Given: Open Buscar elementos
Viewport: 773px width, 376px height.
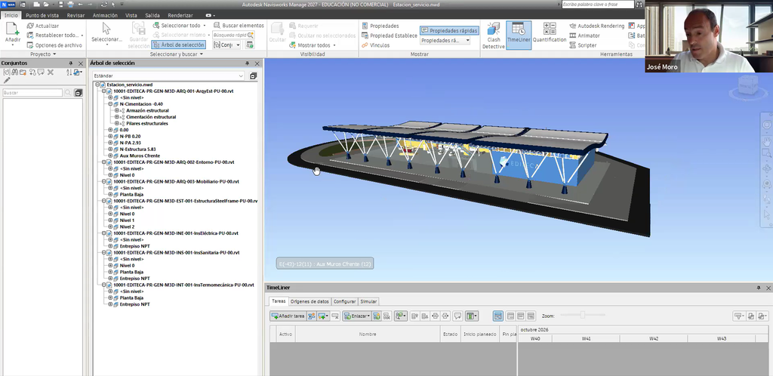Looking at the screenshot, I should (x=239, y=26).
